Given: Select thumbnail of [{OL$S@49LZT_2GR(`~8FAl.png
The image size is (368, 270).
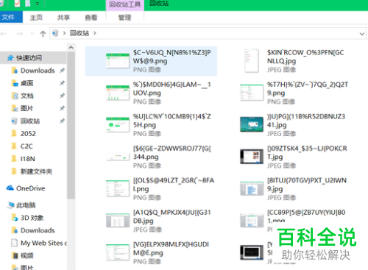Looking at the screenshot, I should [118, 188].
